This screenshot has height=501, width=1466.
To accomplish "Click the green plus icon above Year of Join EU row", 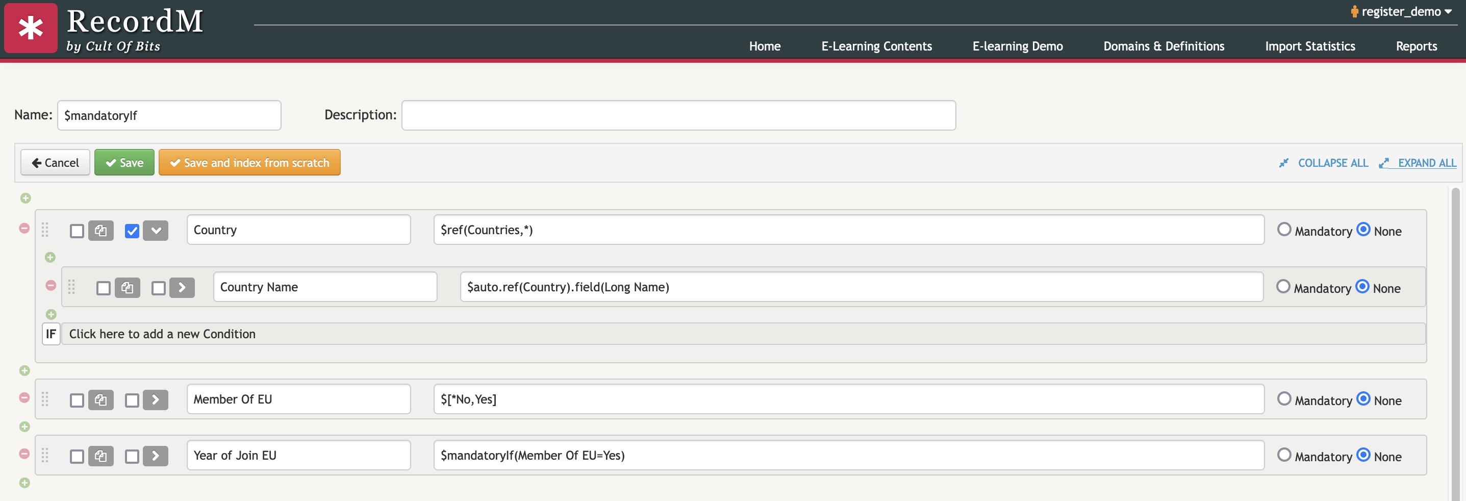I will click(x=24, y=427).
